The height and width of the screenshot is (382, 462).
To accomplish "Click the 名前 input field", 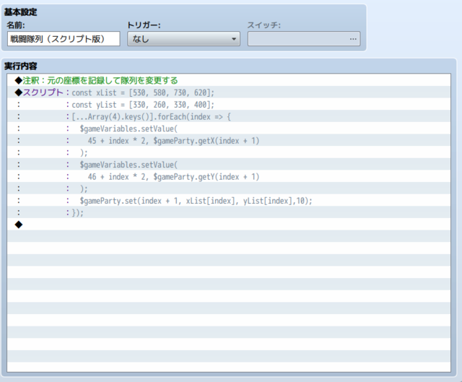I will pyautogui.click(x=64, y=38).
